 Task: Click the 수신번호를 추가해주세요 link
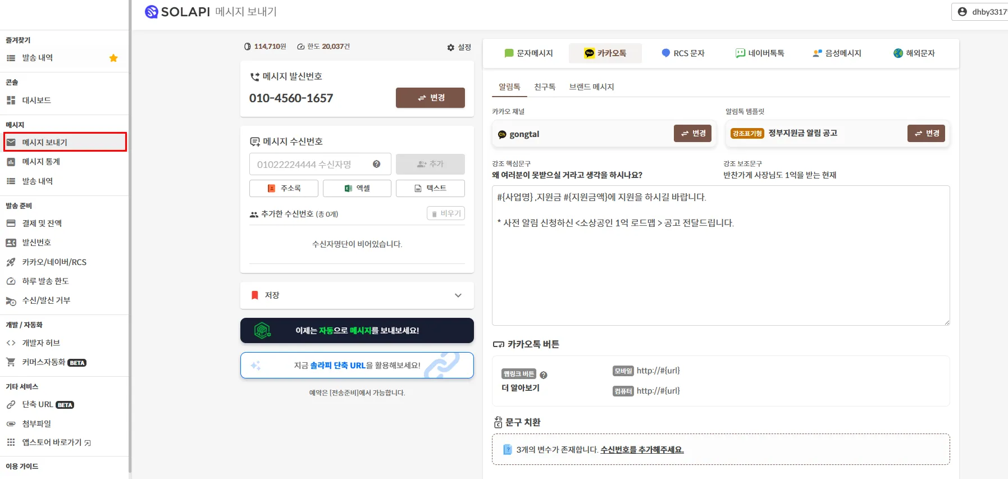tap(642, 450)
